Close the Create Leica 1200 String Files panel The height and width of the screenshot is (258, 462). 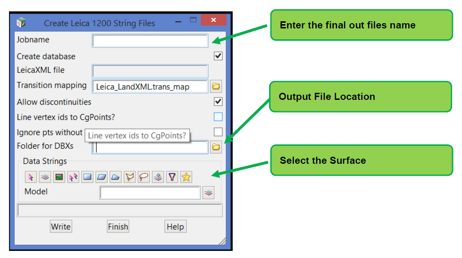click(214, 20)
